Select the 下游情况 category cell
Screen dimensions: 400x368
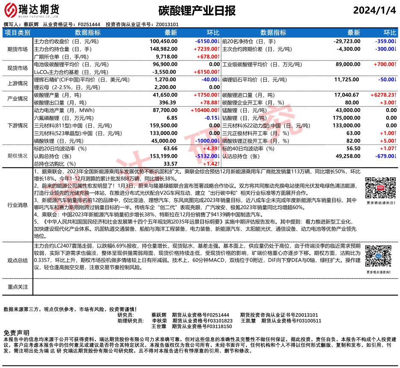click(18, 126)
